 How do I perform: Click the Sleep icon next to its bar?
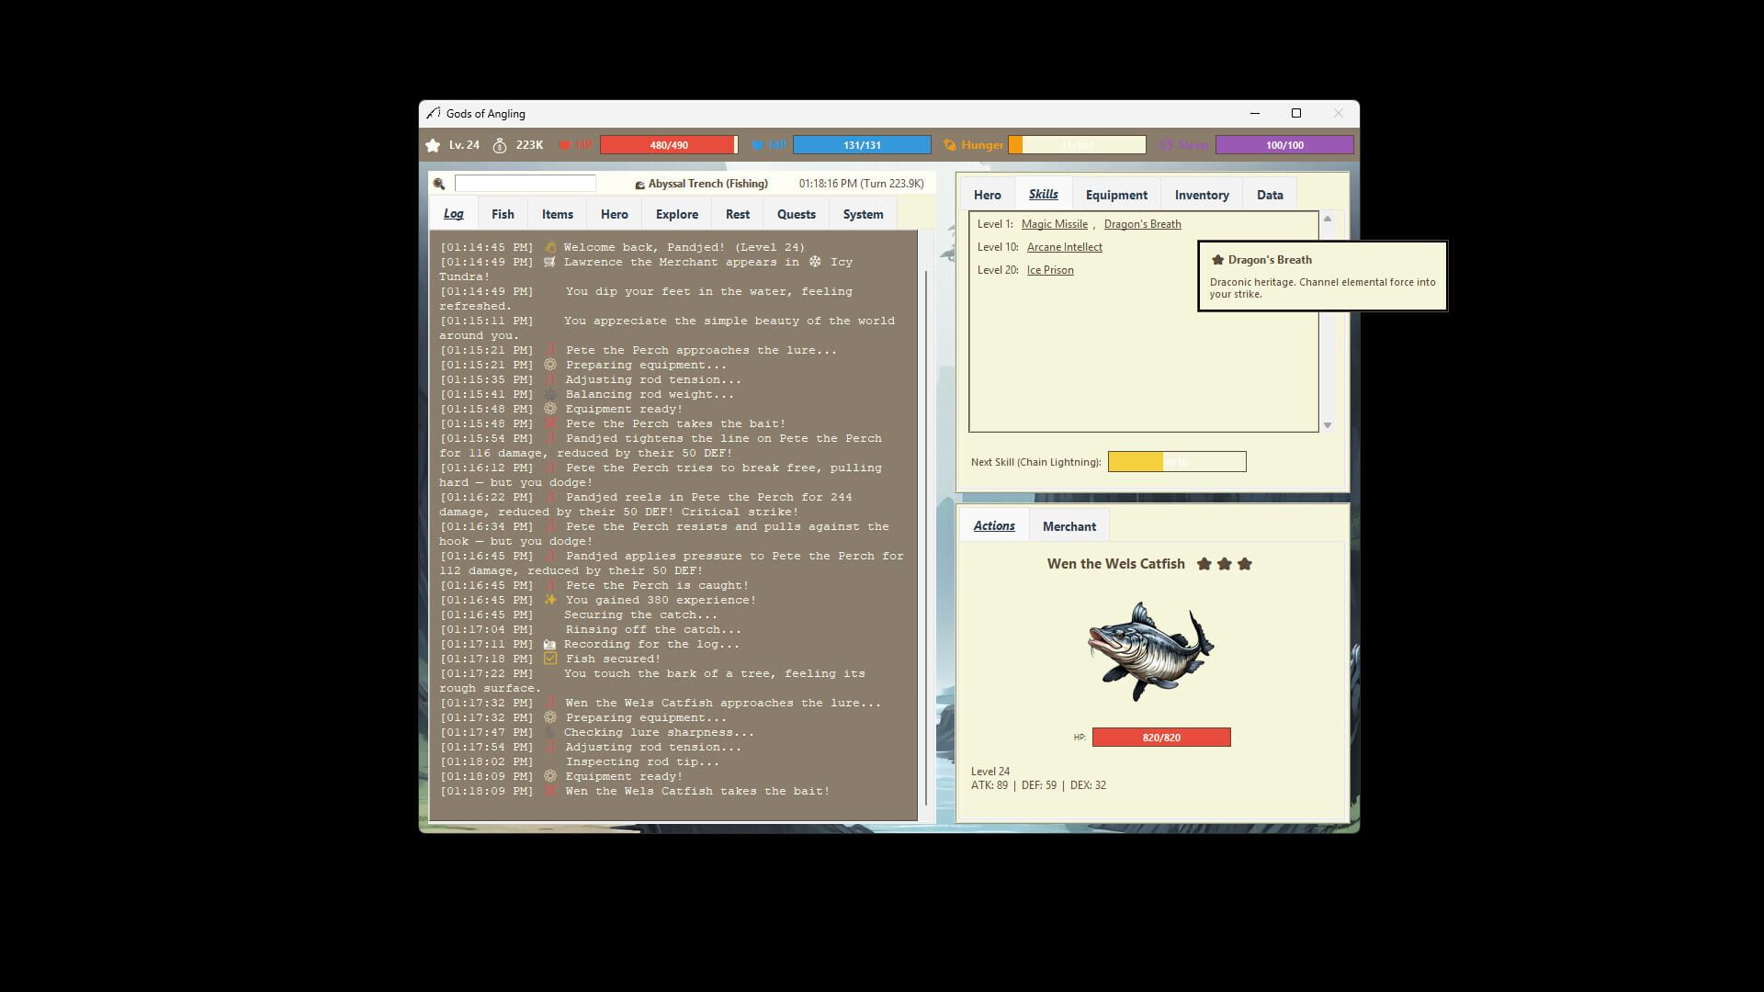[x=1167, y=144]
